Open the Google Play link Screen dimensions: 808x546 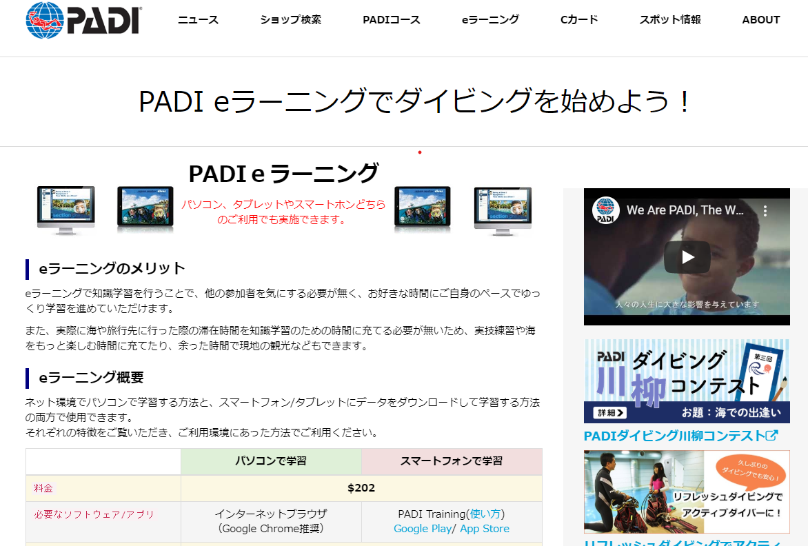(x=421, y=529)
